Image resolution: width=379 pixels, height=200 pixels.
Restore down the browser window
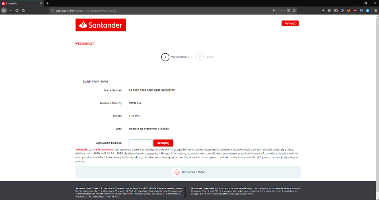(x=366, y=3)
